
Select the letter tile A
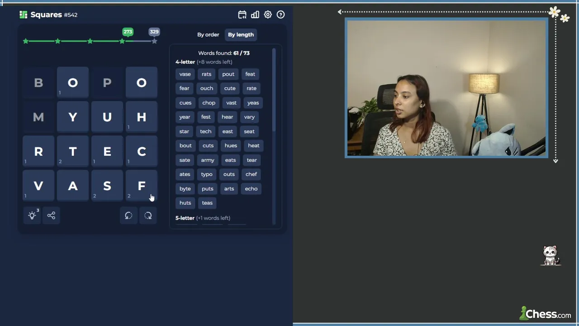pos(73,186)
